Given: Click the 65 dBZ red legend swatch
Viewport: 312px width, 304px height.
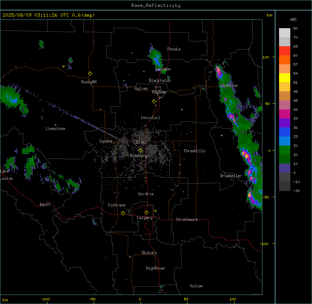Looking at the screenshot, I should click(x=284, y=51).
